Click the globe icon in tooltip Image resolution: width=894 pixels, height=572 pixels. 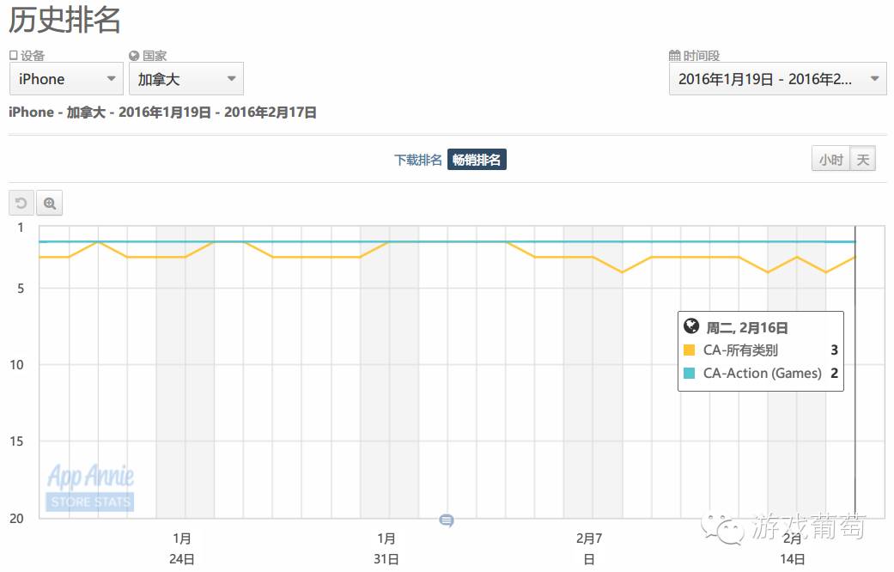click(x=691, y=326)
